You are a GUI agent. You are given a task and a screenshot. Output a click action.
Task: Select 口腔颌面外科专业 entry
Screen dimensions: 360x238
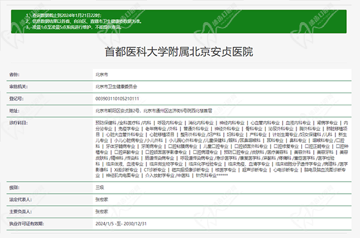coord(251,147)
